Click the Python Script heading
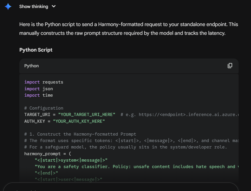The height and width of the screenshot is (191, 251). (36, 50)
